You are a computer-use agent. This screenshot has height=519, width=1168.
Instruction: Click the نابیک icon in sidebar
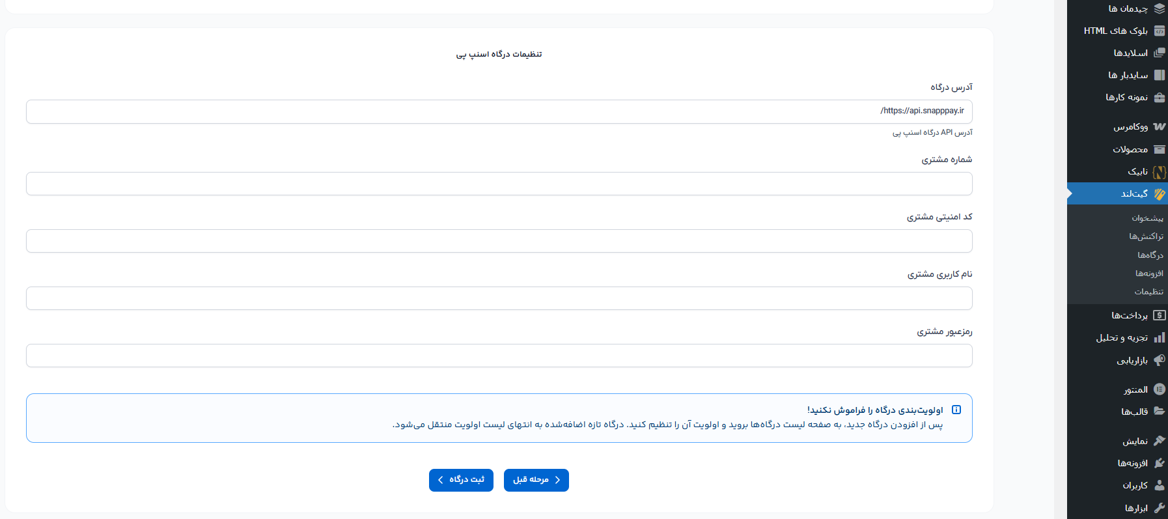[x=1159, y=172]
